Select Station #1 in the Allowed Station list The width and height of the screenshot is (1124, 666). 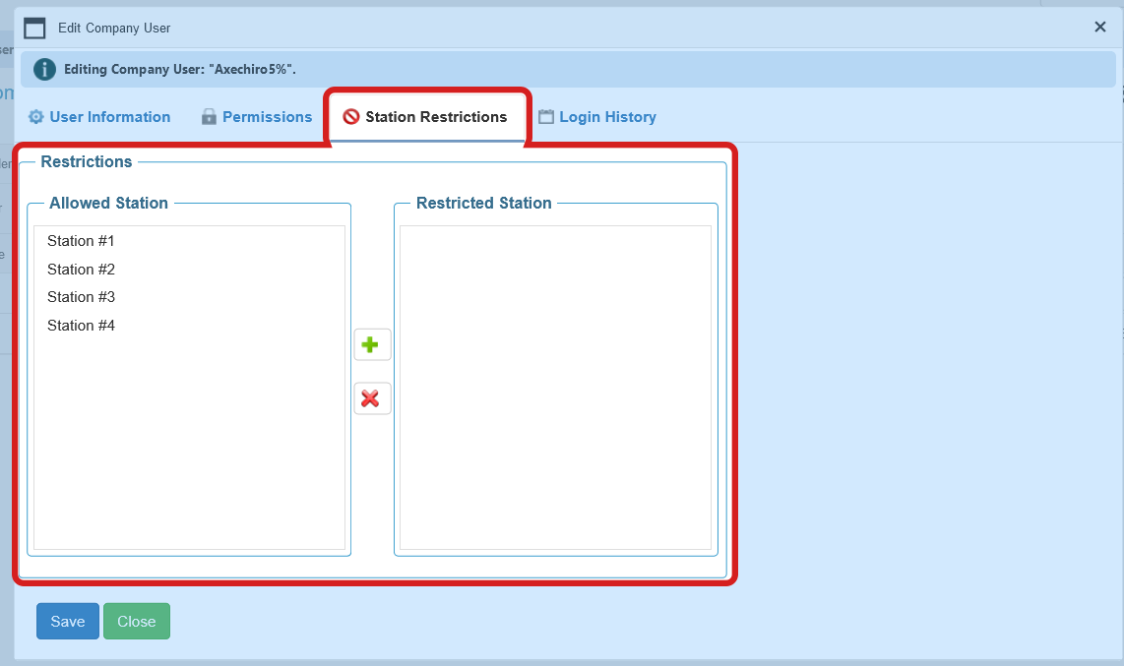81,240
